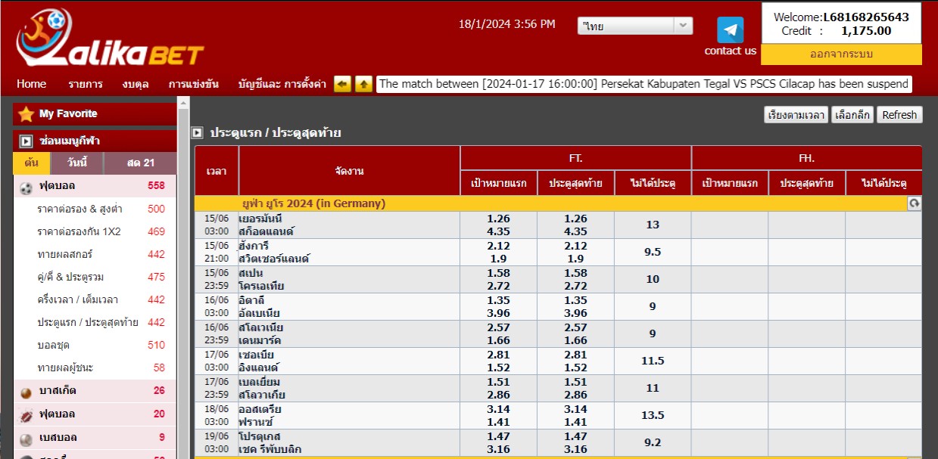Viewport: 938px width, 459px height.
Task: Switch to the สด 21 live tab
Action: [x=140, y=163]
